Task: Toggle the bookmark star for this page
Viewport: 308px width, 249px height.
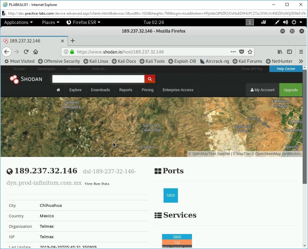Action: click(x=250, y=51)
